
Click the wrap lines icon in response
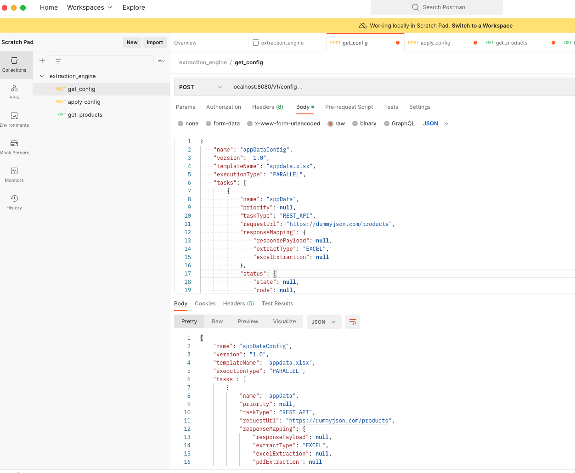click(x=353, y=322)
